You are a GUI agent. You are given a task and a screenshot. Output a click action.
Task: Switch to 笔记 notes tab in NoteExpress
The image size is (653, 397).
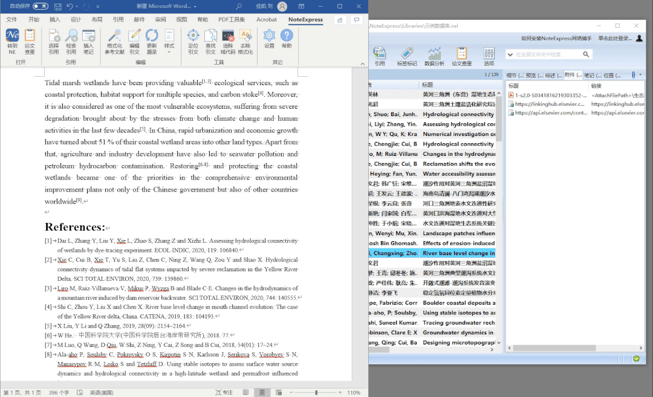[x=593, y=76]
